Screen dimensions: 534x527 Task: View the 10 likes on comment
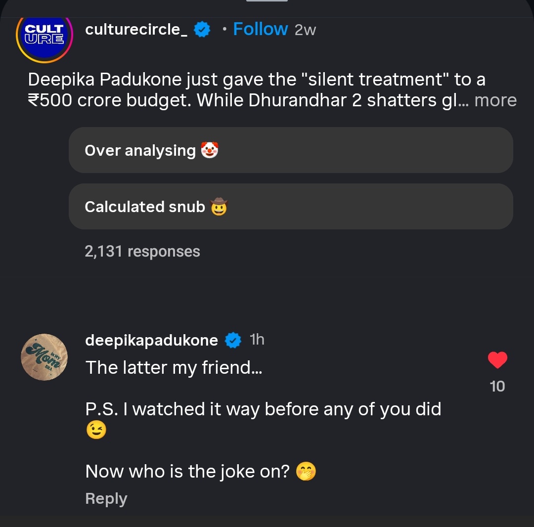pos(497,387)
